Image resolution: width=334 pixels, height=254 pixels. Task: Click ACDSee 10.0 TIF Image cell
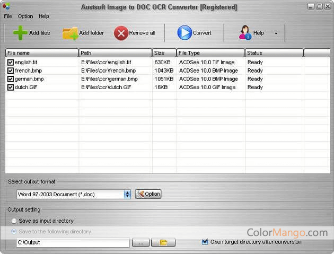pos(207,62)
